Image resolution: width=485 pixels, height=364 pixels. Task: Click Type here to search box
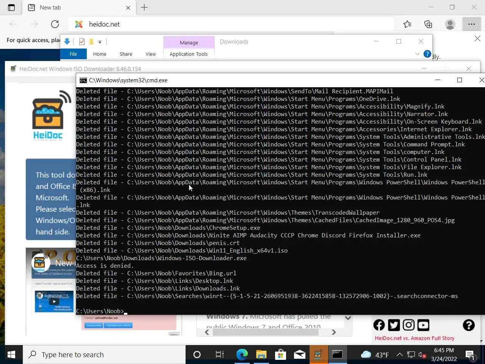(x=104, y=355)
